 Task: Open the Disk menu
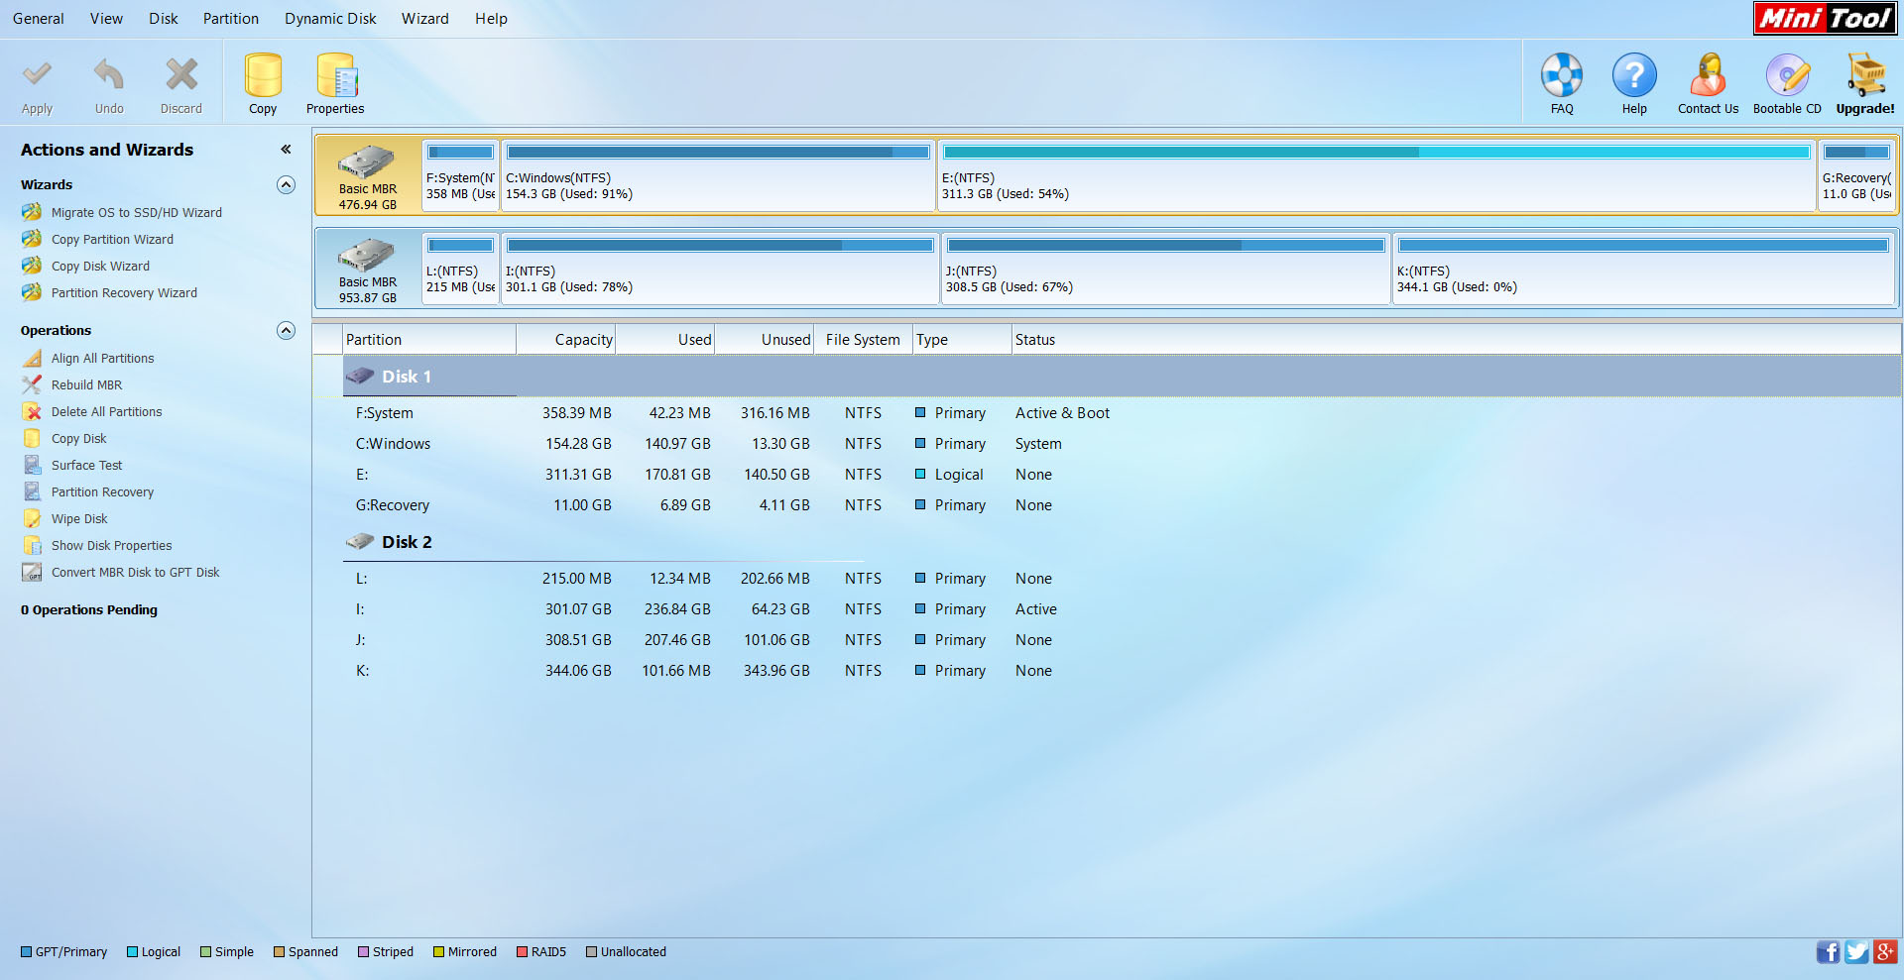click(x=164, y=18)
